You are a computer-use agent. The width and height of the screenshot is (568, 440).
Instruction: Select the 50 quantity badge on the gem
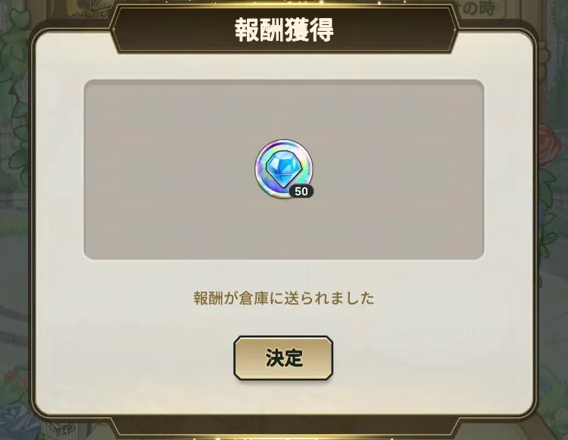(x=301, y=191)
